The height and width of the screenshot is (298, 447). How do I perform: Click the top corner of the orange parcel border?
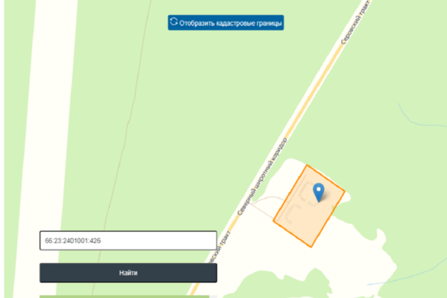(x=307, y=165)
